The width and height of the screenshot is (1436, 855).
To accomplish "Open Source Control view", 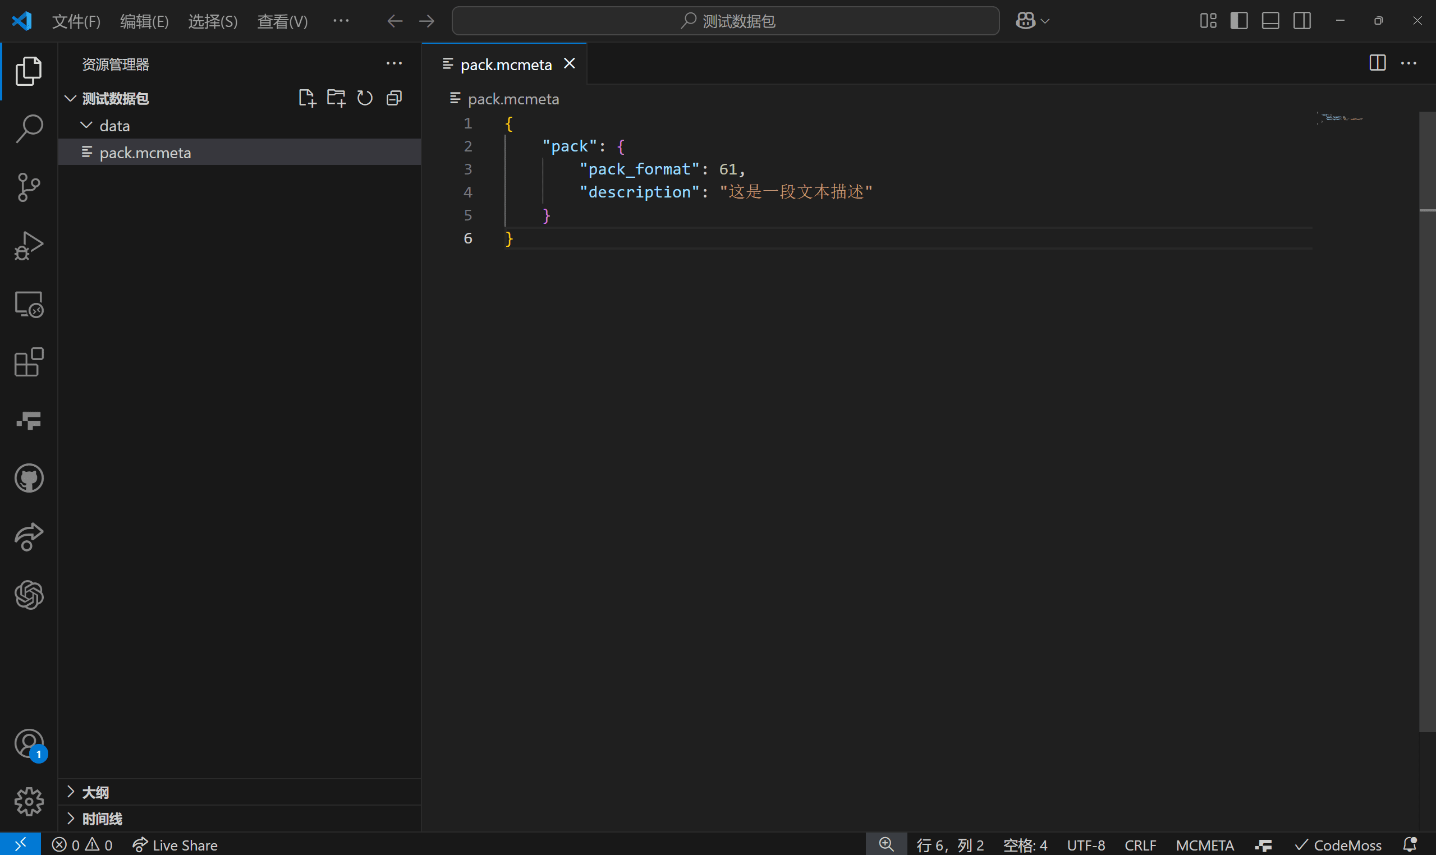I will point(29,187).
